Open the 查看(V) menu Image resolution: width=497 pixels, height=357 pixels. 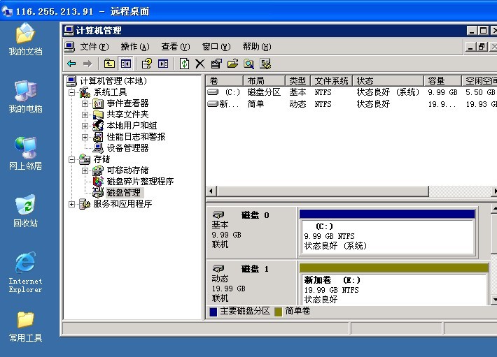175,47
